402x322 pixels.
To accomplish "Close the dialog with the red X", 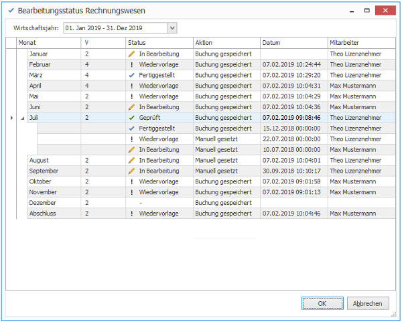I will pyautogui.click(x=385, y=11).
